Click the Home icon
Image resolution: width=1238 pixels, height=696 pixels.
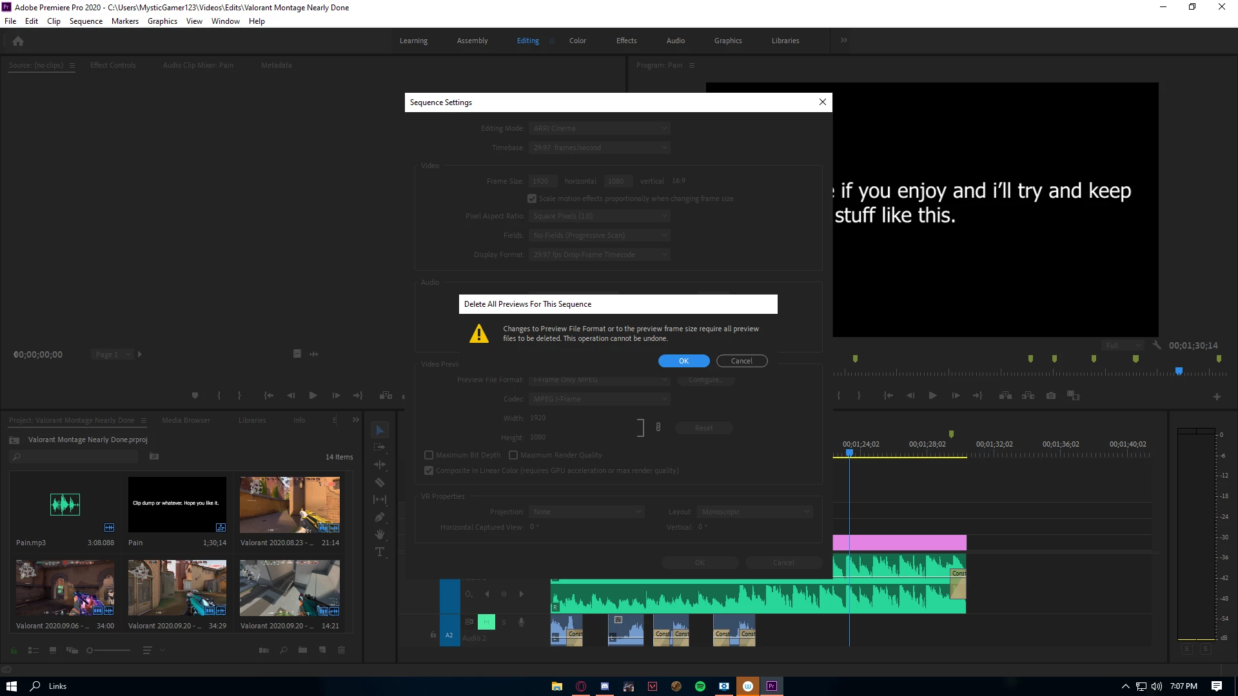[18, 41]
